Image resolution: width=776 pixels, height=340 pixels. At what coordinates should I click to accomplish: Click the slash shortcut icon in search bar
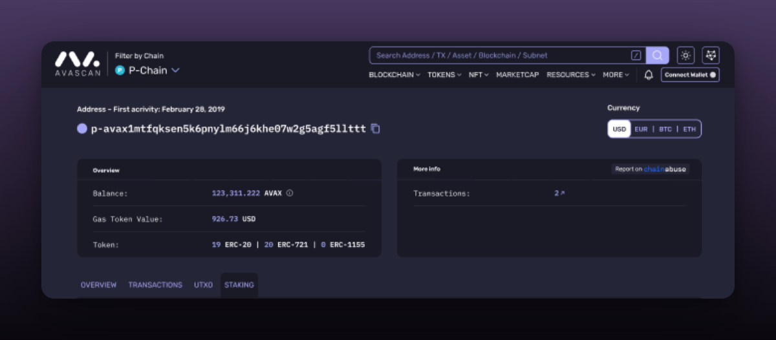coord(636,56)
